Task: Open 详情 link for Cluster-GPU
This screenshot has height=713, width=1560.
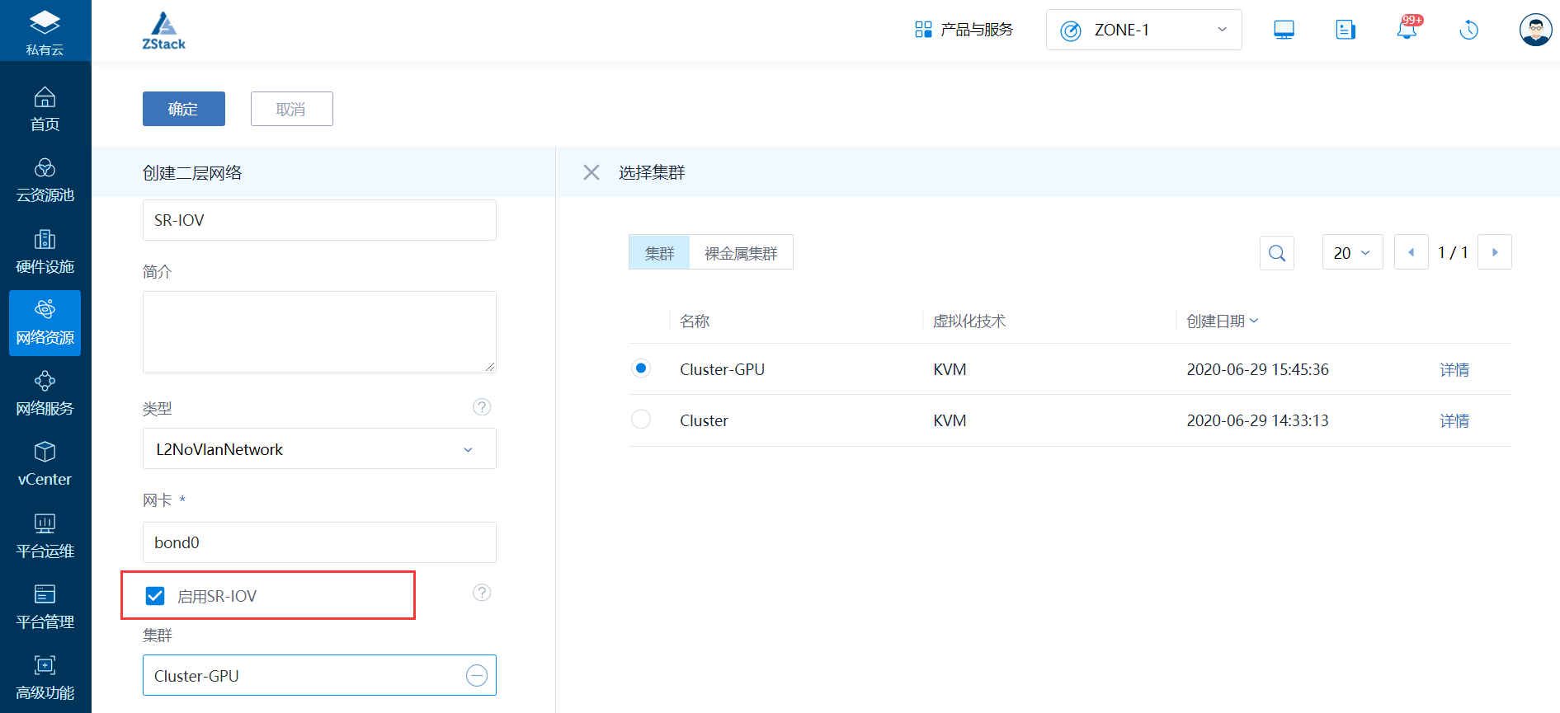Action: click(x=1454, y=370)
